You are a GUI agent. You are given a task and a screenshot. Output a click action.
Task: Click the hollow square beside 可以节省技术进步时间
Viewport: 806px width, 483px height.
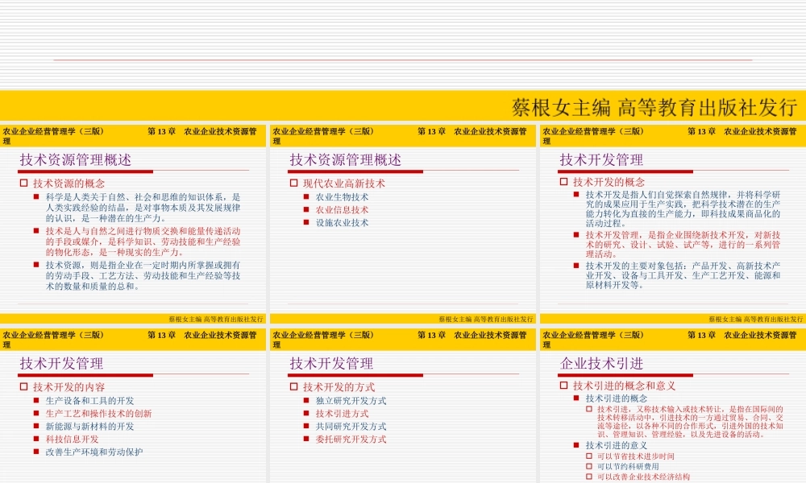coord(588,456)
